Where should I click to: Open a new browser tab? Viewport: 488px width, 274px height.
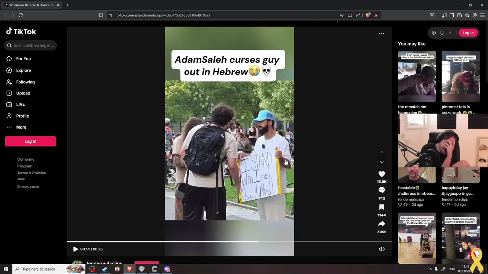[x=67, y=5]
